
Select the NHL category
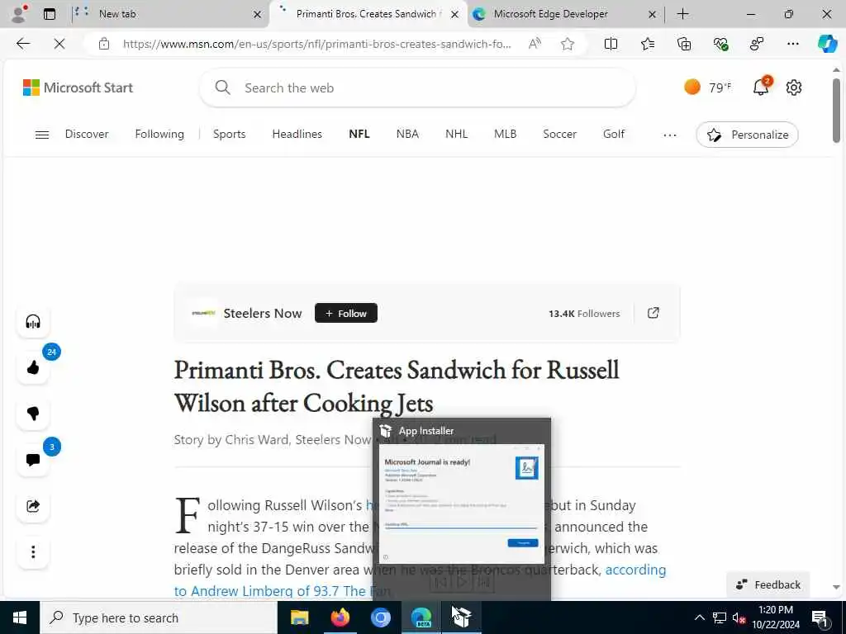[456, 134]
